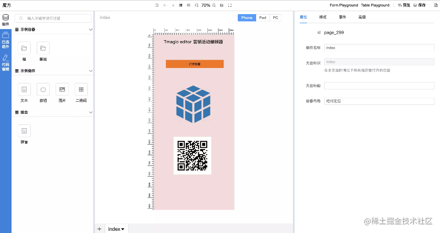
Task: Click the plus icon to add page
Action: coord(99,229)
